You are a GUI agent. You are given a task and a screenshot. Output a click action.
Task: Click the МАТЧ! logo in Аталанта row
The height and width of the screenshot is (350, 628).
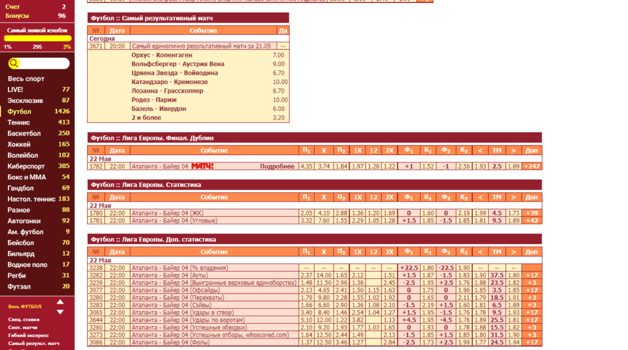[202, 166]
